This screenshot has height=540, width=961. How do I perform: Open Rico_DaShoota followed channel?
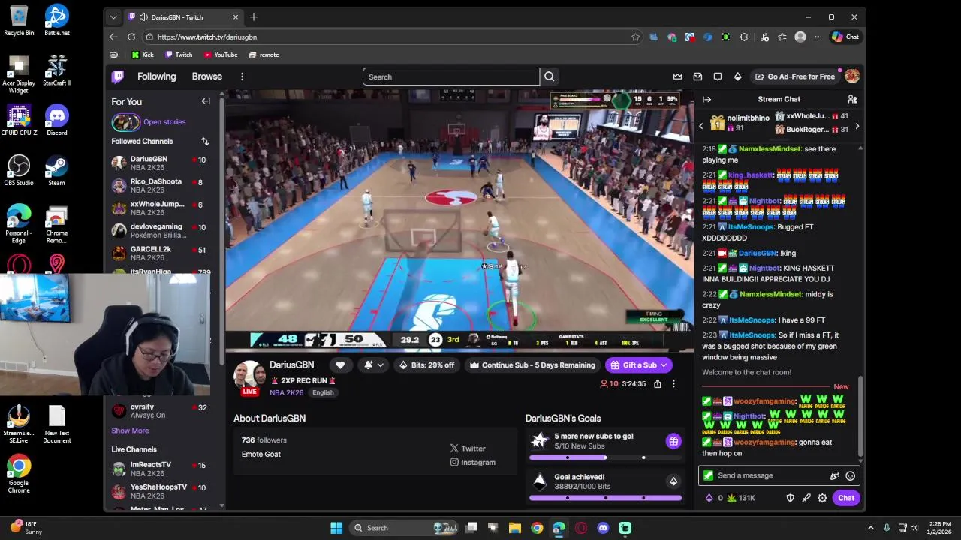[x=159, y=186]
